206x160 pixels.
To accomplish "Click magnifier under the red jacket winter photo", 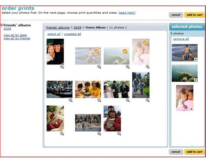I will pos(119,133).
